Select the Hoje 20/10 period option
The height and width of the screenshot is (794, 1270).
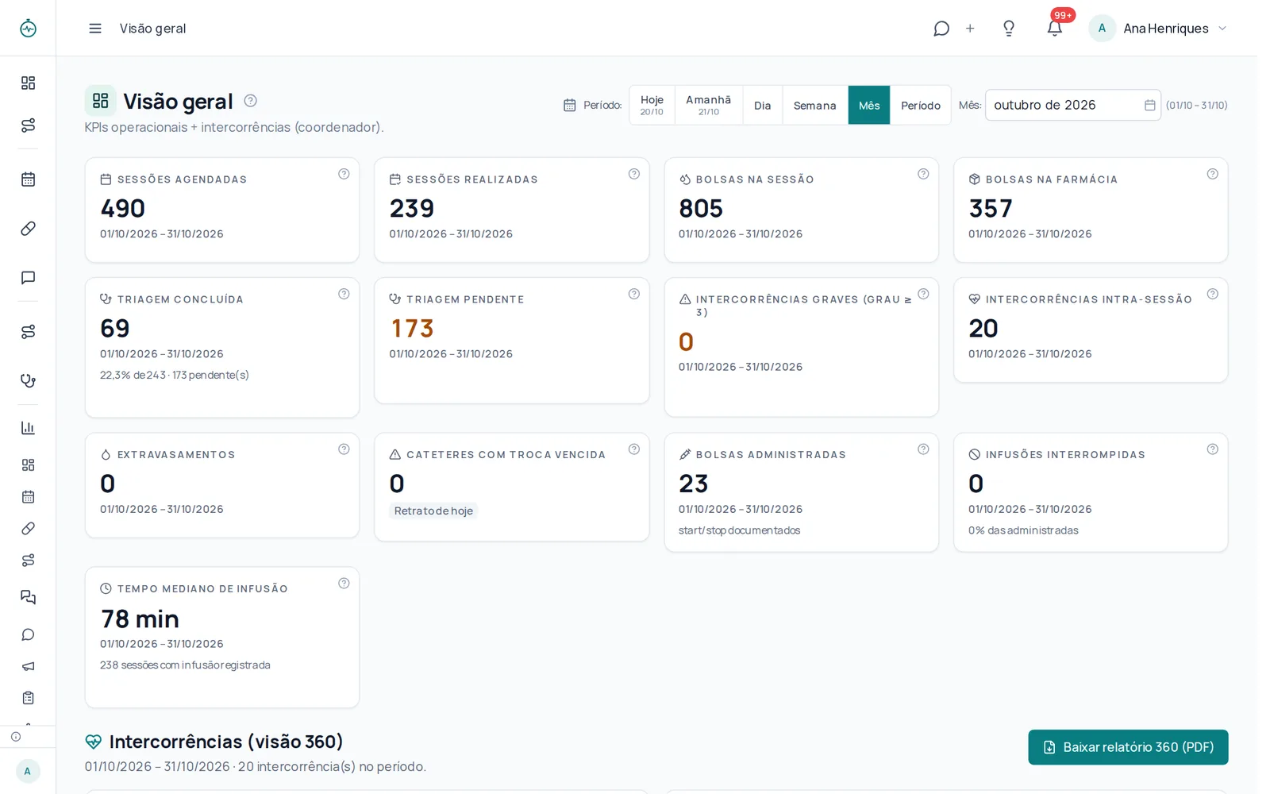click(x=652, y=105)
